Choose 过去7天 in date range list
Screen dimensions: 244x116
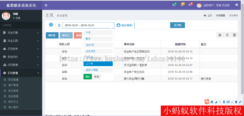98,45
